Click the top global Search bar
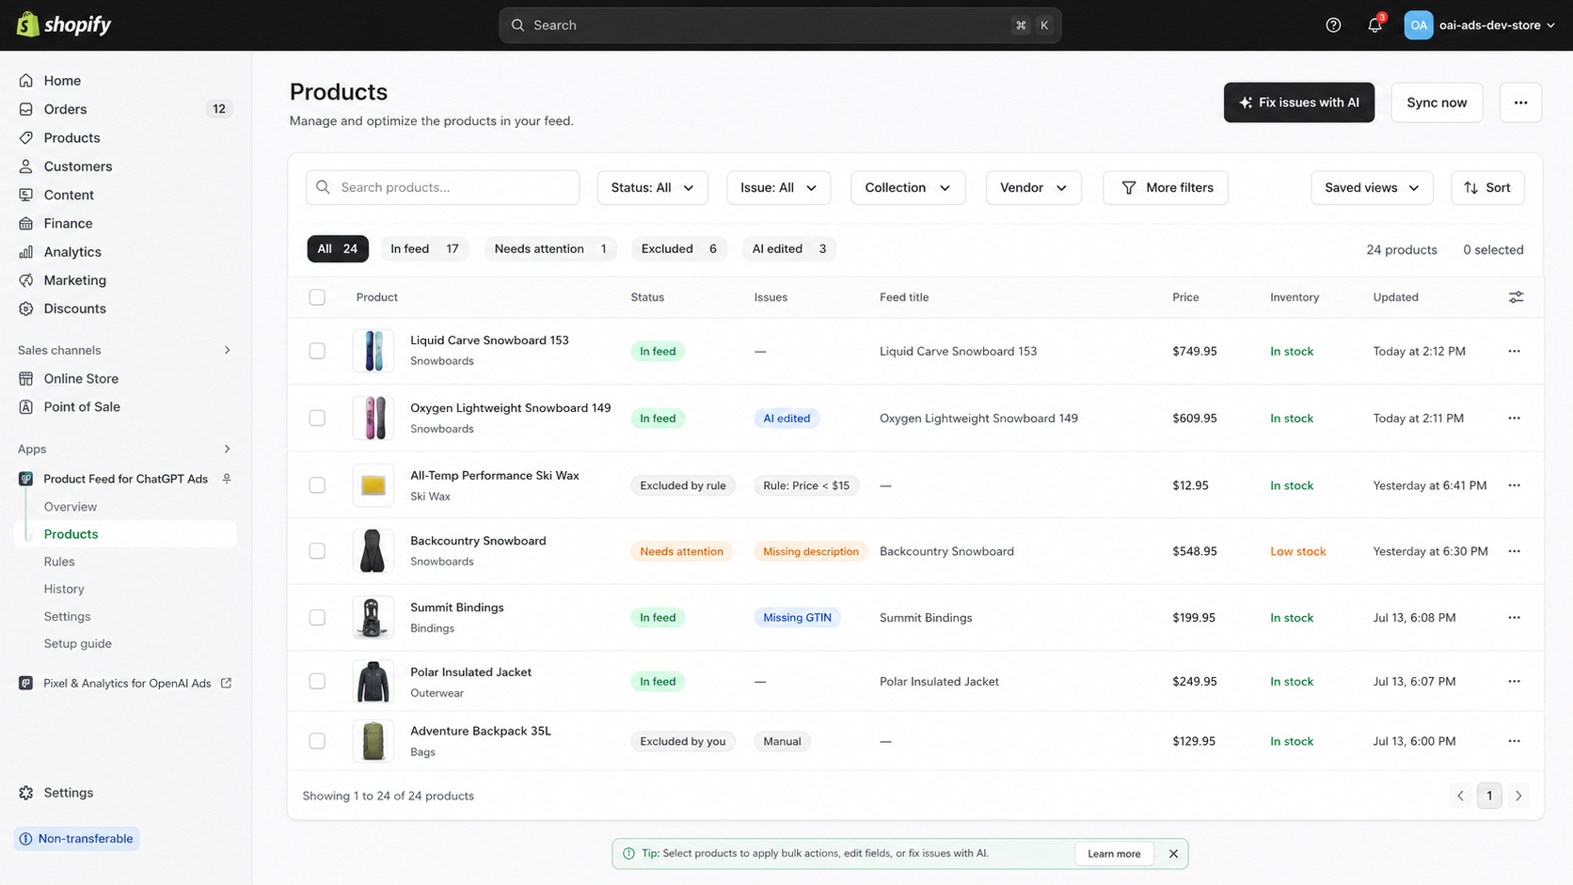1573x885 pixels. click(x=780, y=25)
